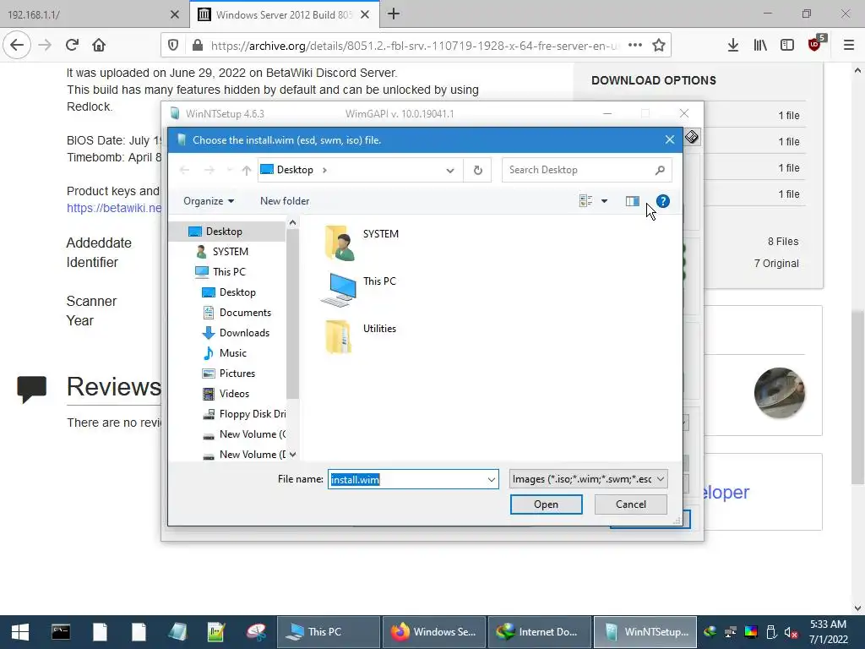
Task: Switch to Internet Download Manager taskbar item
Action: (540, 632)
